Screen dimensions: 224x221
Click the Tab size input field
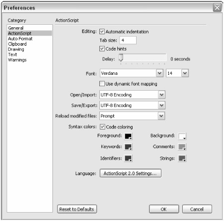click(x=128, y=40)
